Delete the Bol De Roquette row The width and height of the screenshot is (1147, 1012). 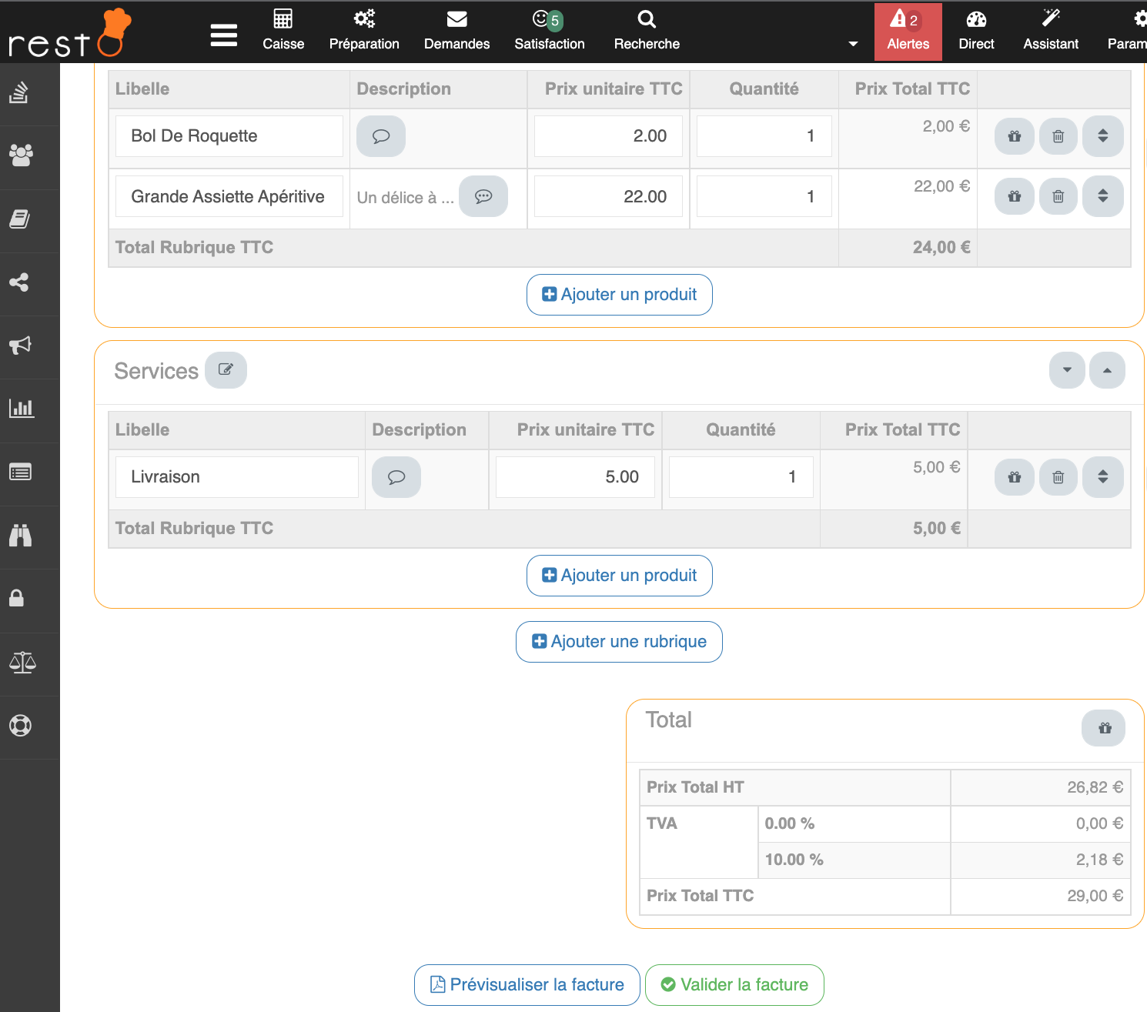pos(1058,136)
